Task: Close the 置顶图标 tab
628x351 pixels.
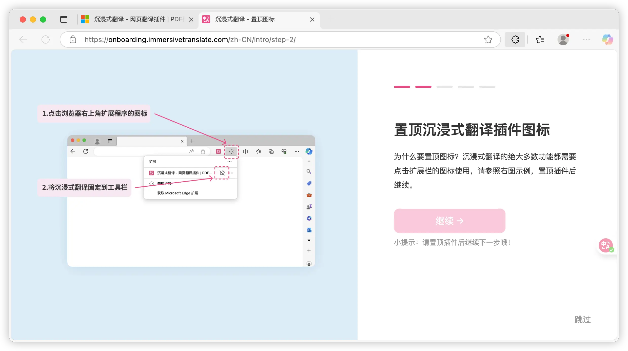Action: 312,19
